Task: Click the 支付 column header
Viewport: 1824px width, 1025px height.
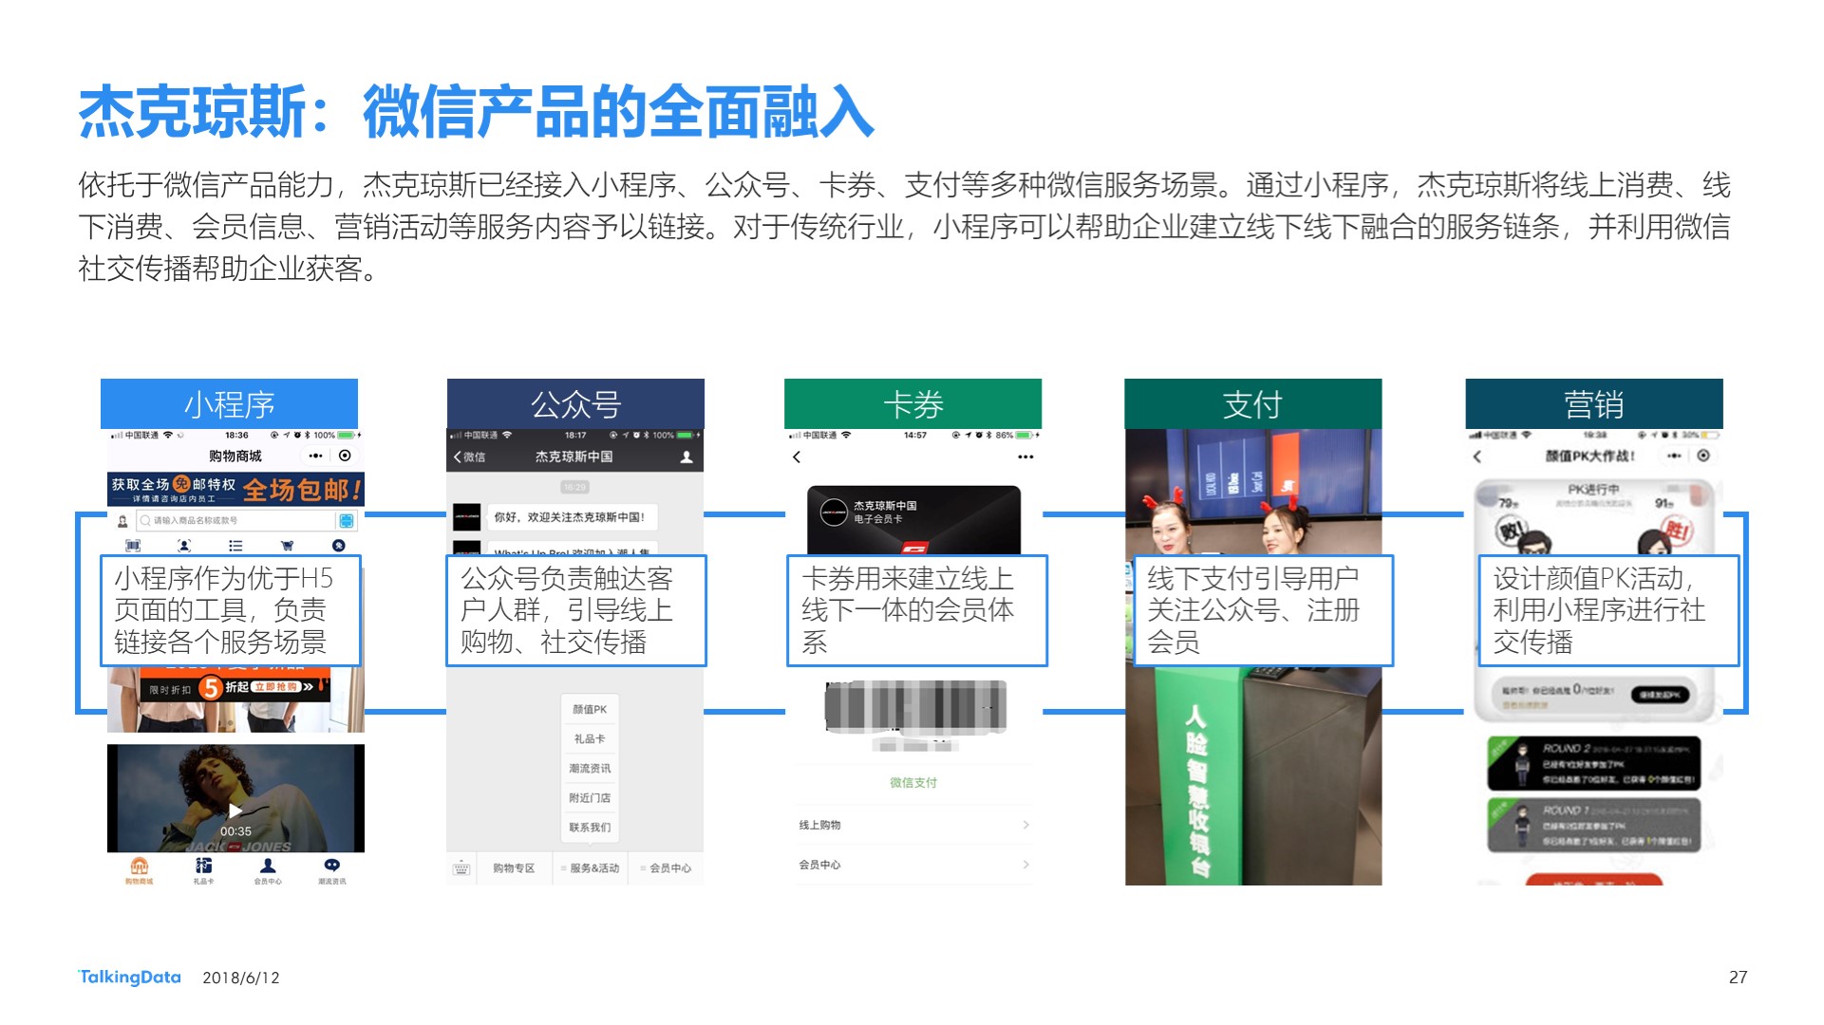Action: (1252, 404)
